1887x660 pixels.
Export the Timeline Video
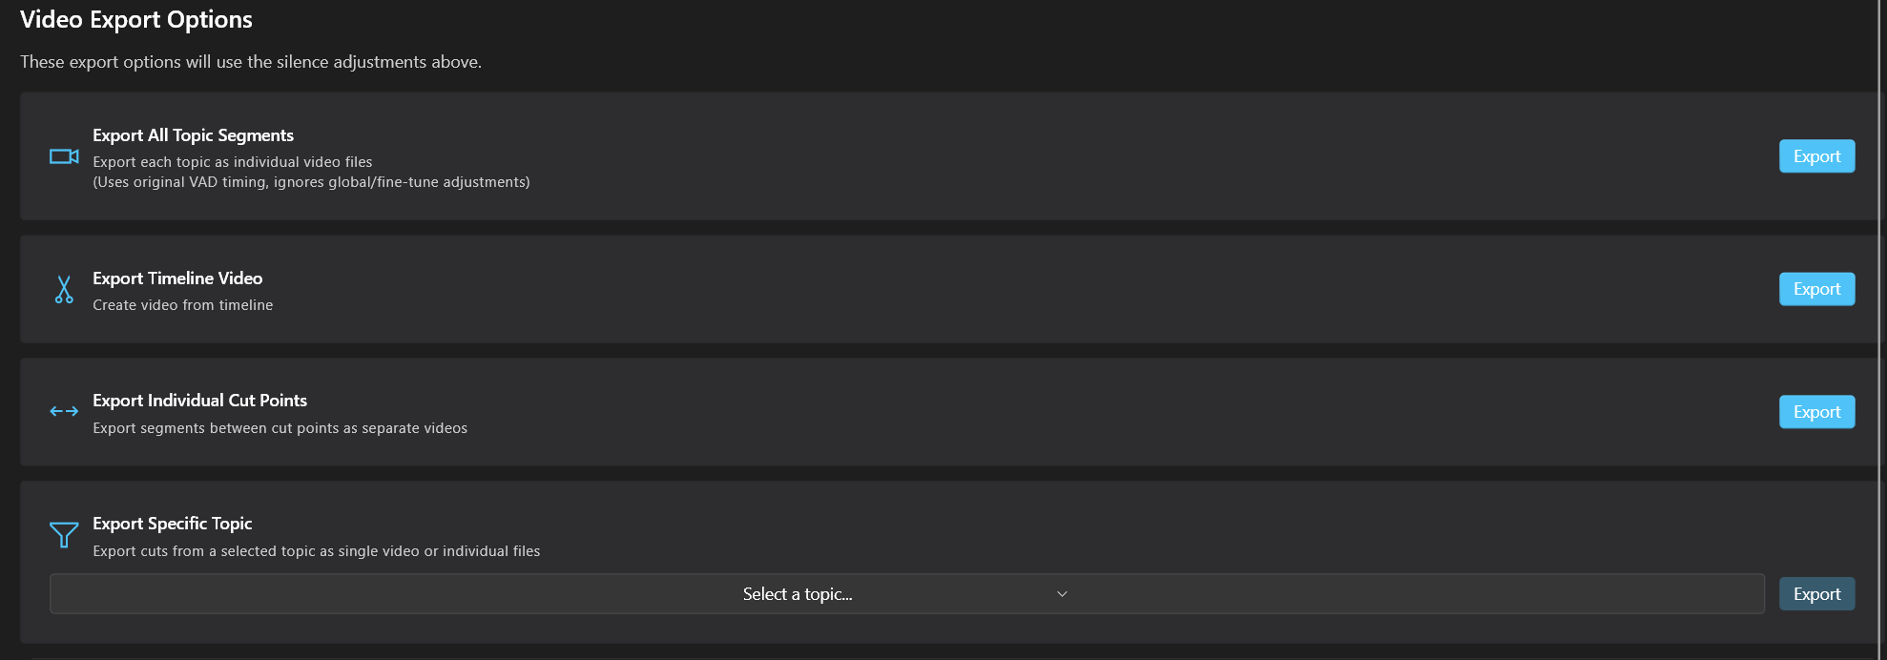1816,289
